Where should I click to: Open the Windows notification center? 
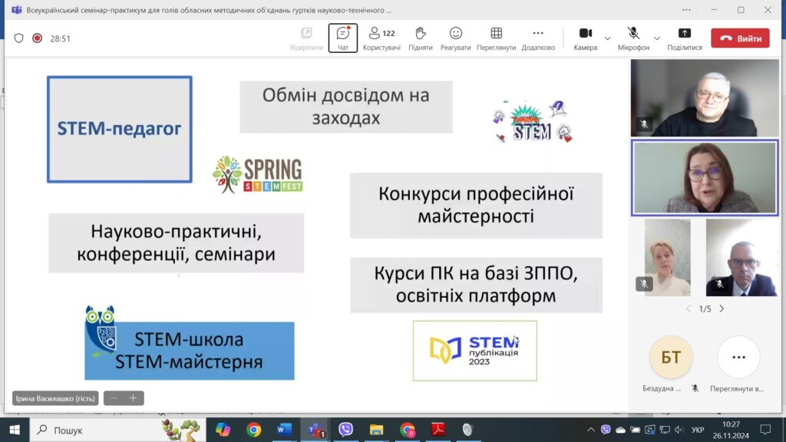[765, 430]
